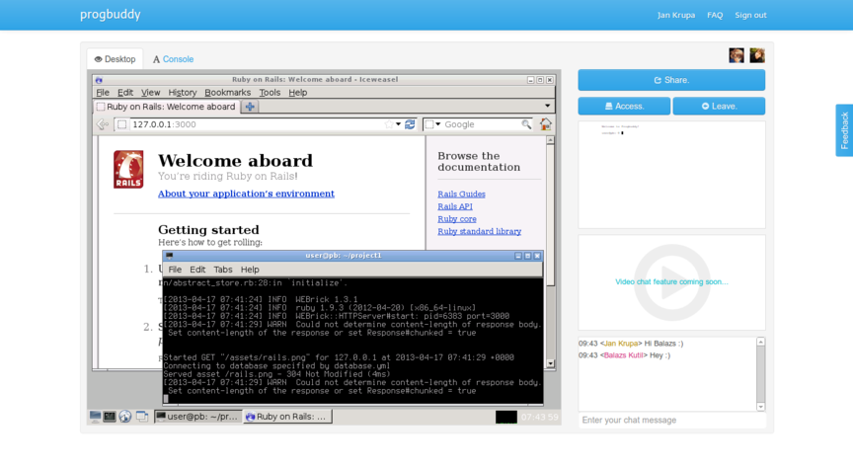Click the chat scrollbar up arrow
This screenshot has height=468, width=853.
[x=760, y=342]
